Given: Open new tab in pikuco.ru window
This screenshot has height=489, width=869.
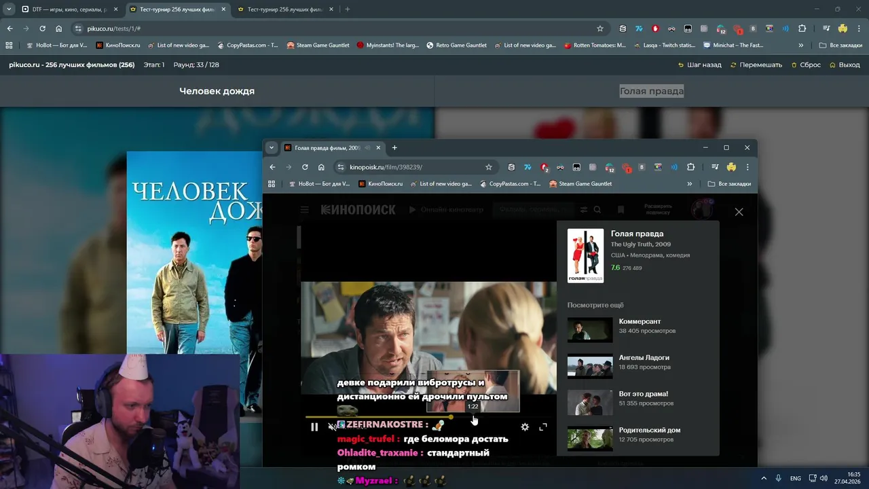Looking at the screenshot, I should coord(347,10).
